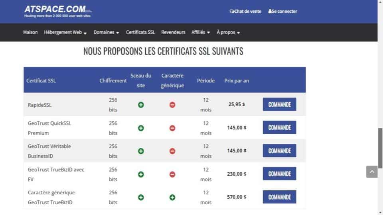Click the Sceau du site column header
Screen dimensions: 383x215
click(141, 80)
